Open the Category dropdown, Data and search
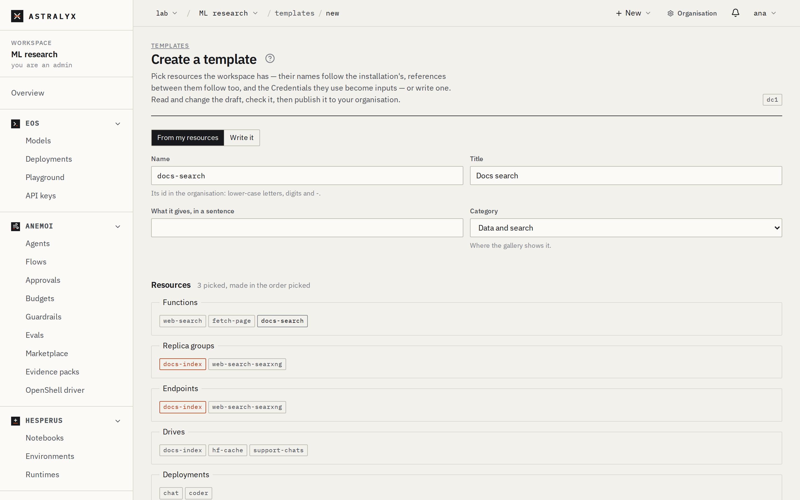Screen dimensions: 800x500 coord(626,228)
